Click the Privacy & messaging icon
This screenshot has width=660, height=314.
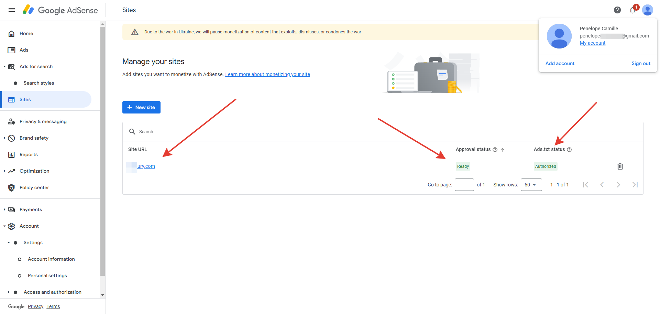pyautogui.click(x=11, y=121)
